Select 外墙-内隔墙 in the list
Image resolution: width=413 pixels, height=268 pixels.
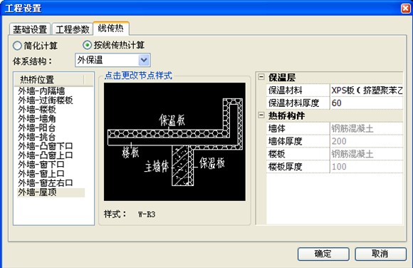point(41,91)
